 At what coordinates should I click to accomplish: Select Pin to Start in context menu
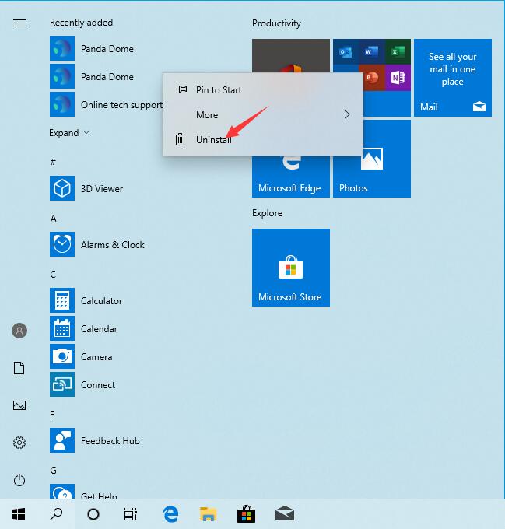point(263,89)
